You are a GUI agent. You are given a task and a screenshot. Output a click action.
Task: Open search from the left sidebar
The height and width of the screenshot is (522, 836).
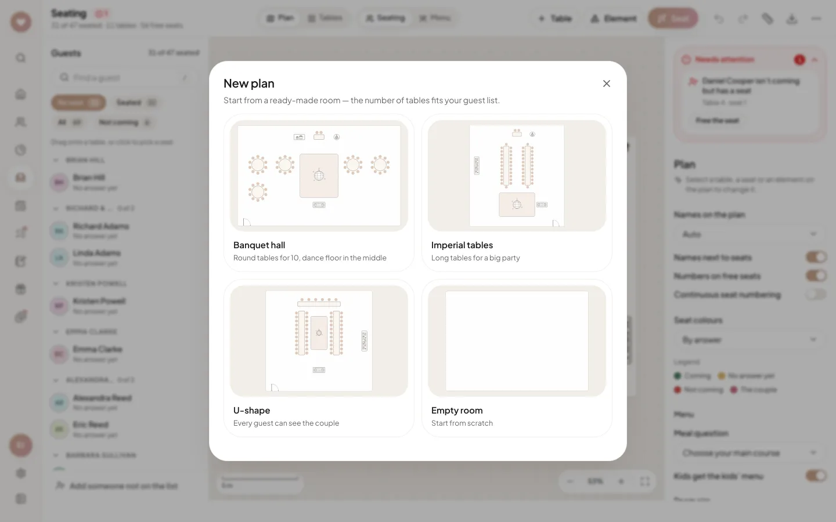pyautogui.click(x=21, y=58)
